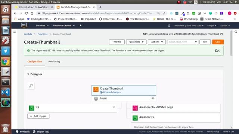Click the AWS logo home icon

pyautogui.click(x=24, y=25)
